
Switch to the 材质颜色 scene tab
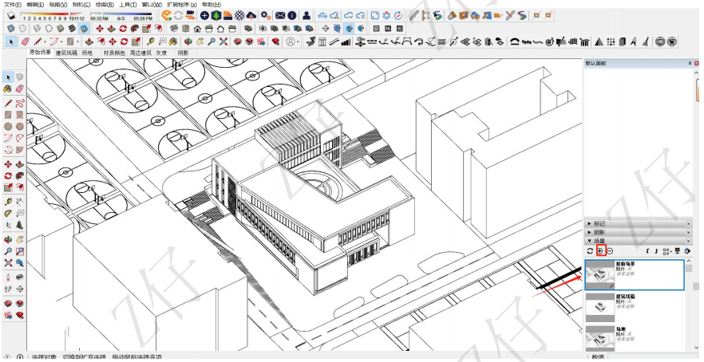point(113,52)
